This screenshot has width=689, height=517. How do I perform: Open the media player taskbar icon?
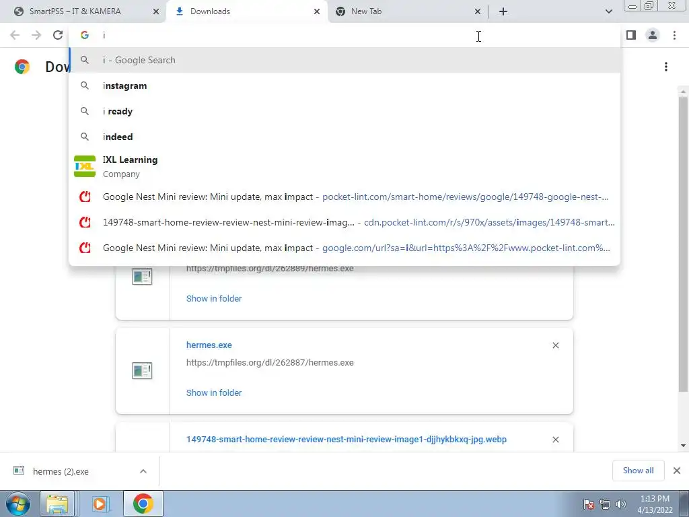pyautogui.click(x=100, y=504)
